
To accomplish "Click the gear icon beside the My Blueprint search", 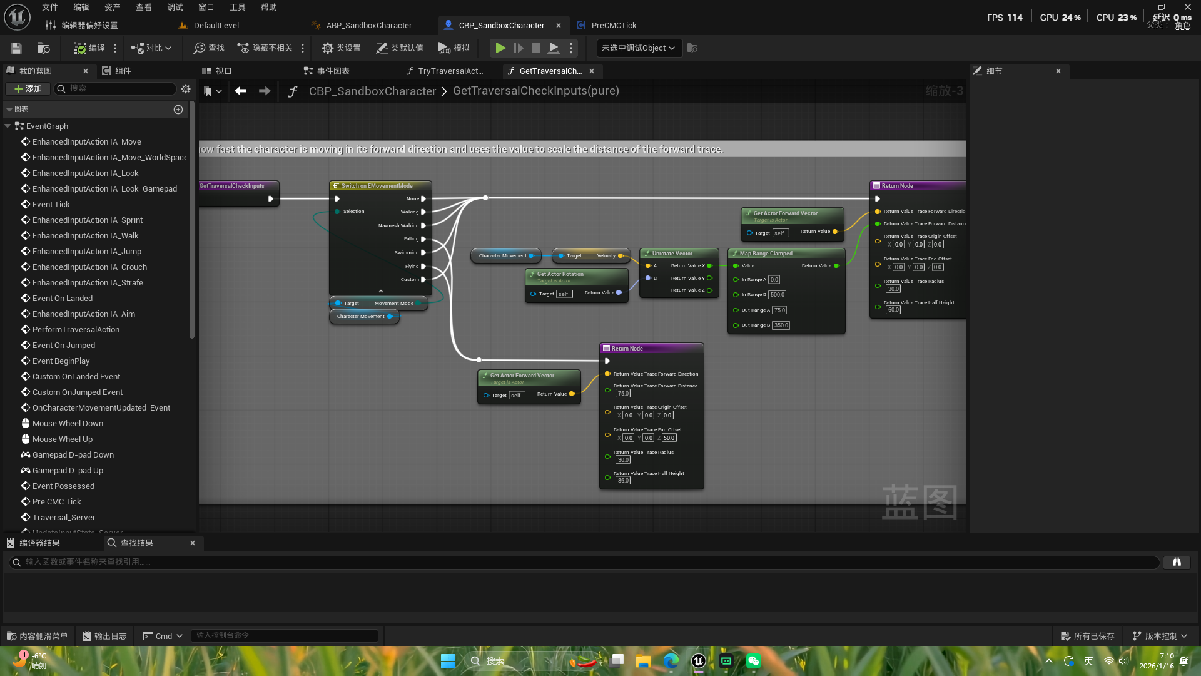I will (186, 89).
